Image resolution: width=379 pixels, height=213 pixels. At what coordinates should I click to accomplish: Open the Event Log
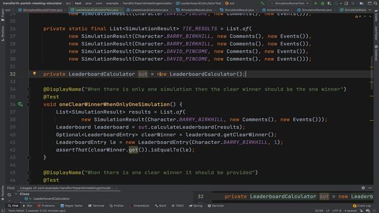point(362,206)
